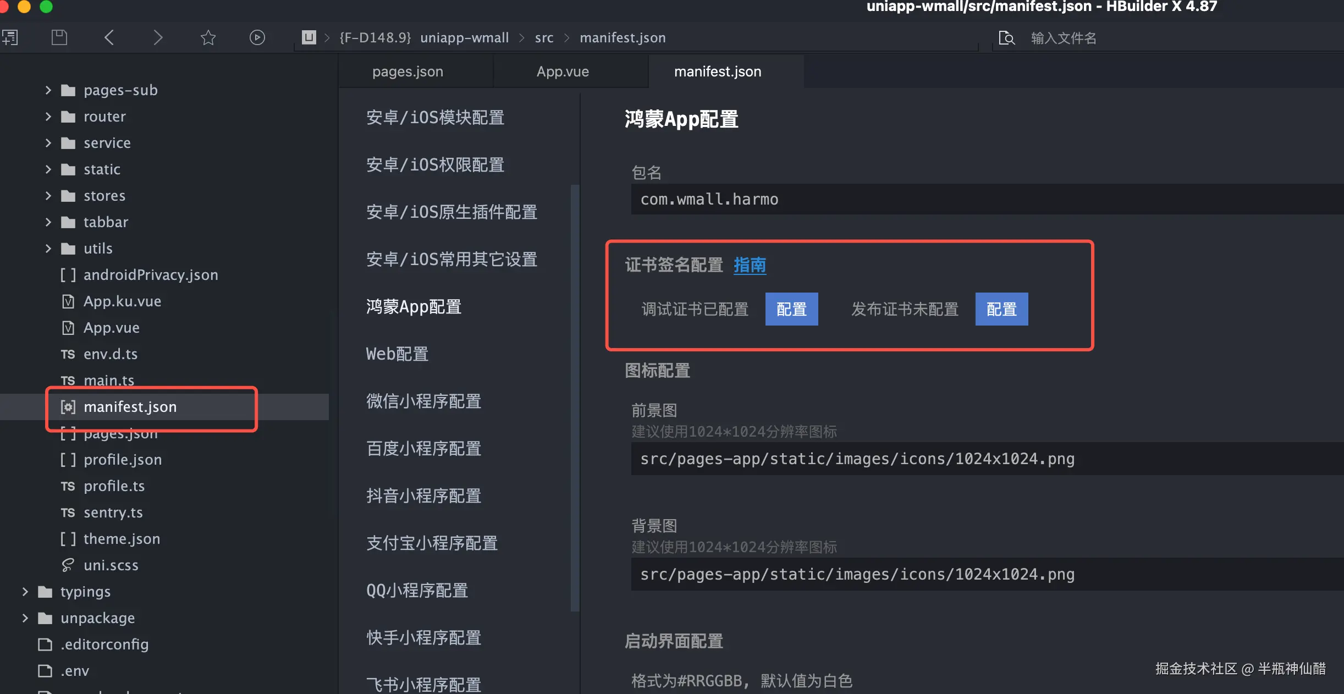
Task: Click the uni-app project icon in breadcrumb
Action: (309, 37)
